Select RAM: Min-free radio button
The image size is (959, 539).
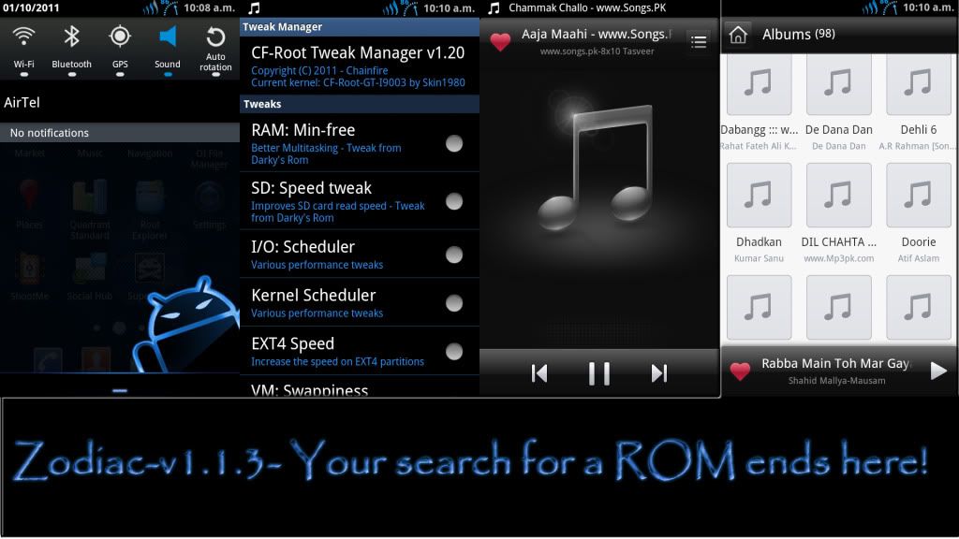[454, 143]
